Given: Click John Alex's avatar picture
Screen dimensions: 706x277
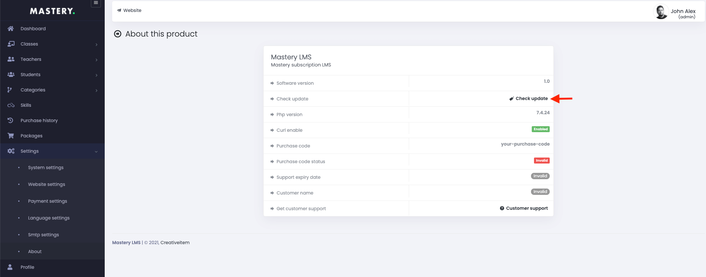Looking at the screenshot, I should click(661, 12).
